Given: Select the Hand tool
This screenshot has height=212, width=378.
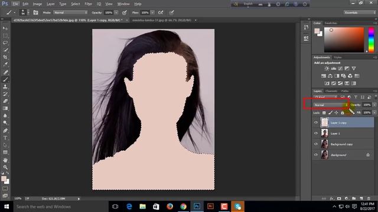Looking at the screenshot, I should tap(5, 160).
